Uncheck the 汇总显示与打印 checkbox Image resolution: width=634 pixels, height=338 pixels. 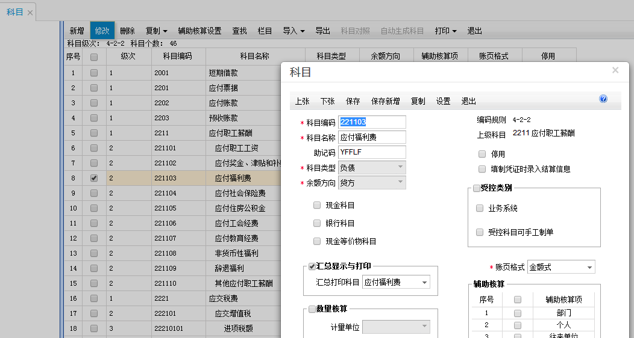(312, 266)
